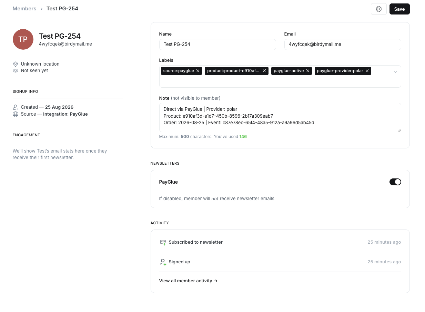Edit the Name input field
425x312 pixels.
coord(217,45)
